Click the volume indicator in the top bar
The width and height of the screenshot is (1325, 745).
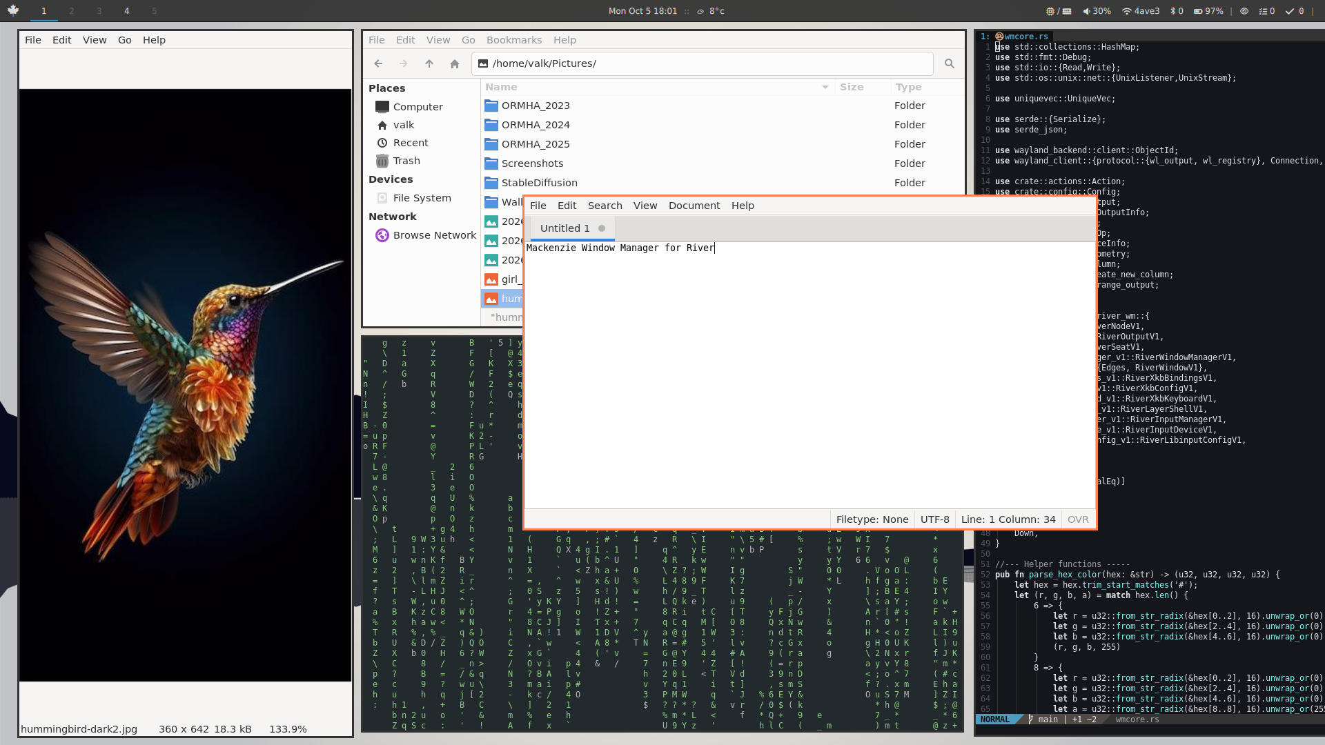point(1097,11)
